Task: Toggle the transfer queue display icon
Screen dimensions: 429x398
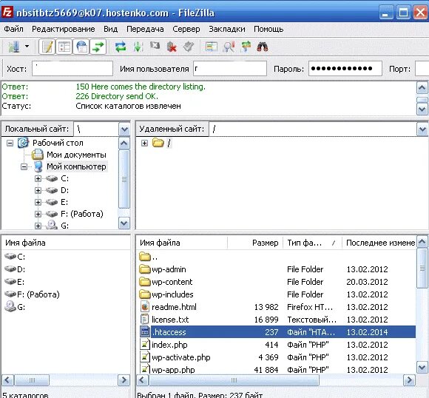Action: click(98, 47)
